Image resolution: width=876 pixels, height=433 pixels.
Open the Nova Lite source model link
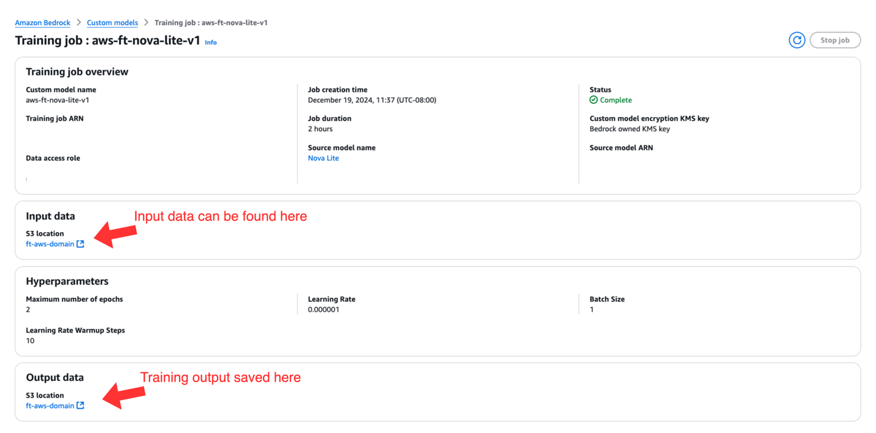click(323, 158)
